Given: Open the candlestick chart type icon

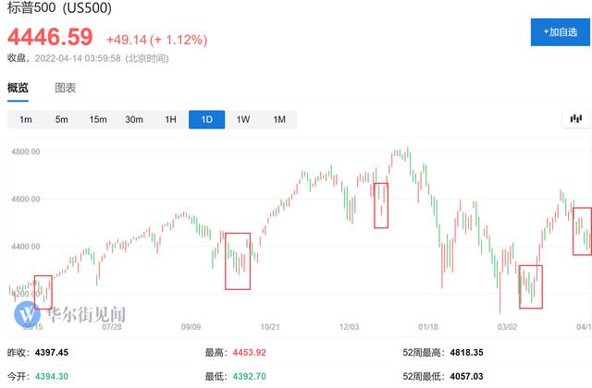Looking at the screenshot, I should point(575,119).
